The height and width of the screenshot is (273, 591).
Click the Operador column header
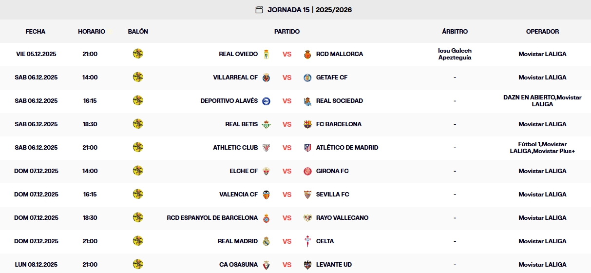pyautogui.click(x=542, y=32)
